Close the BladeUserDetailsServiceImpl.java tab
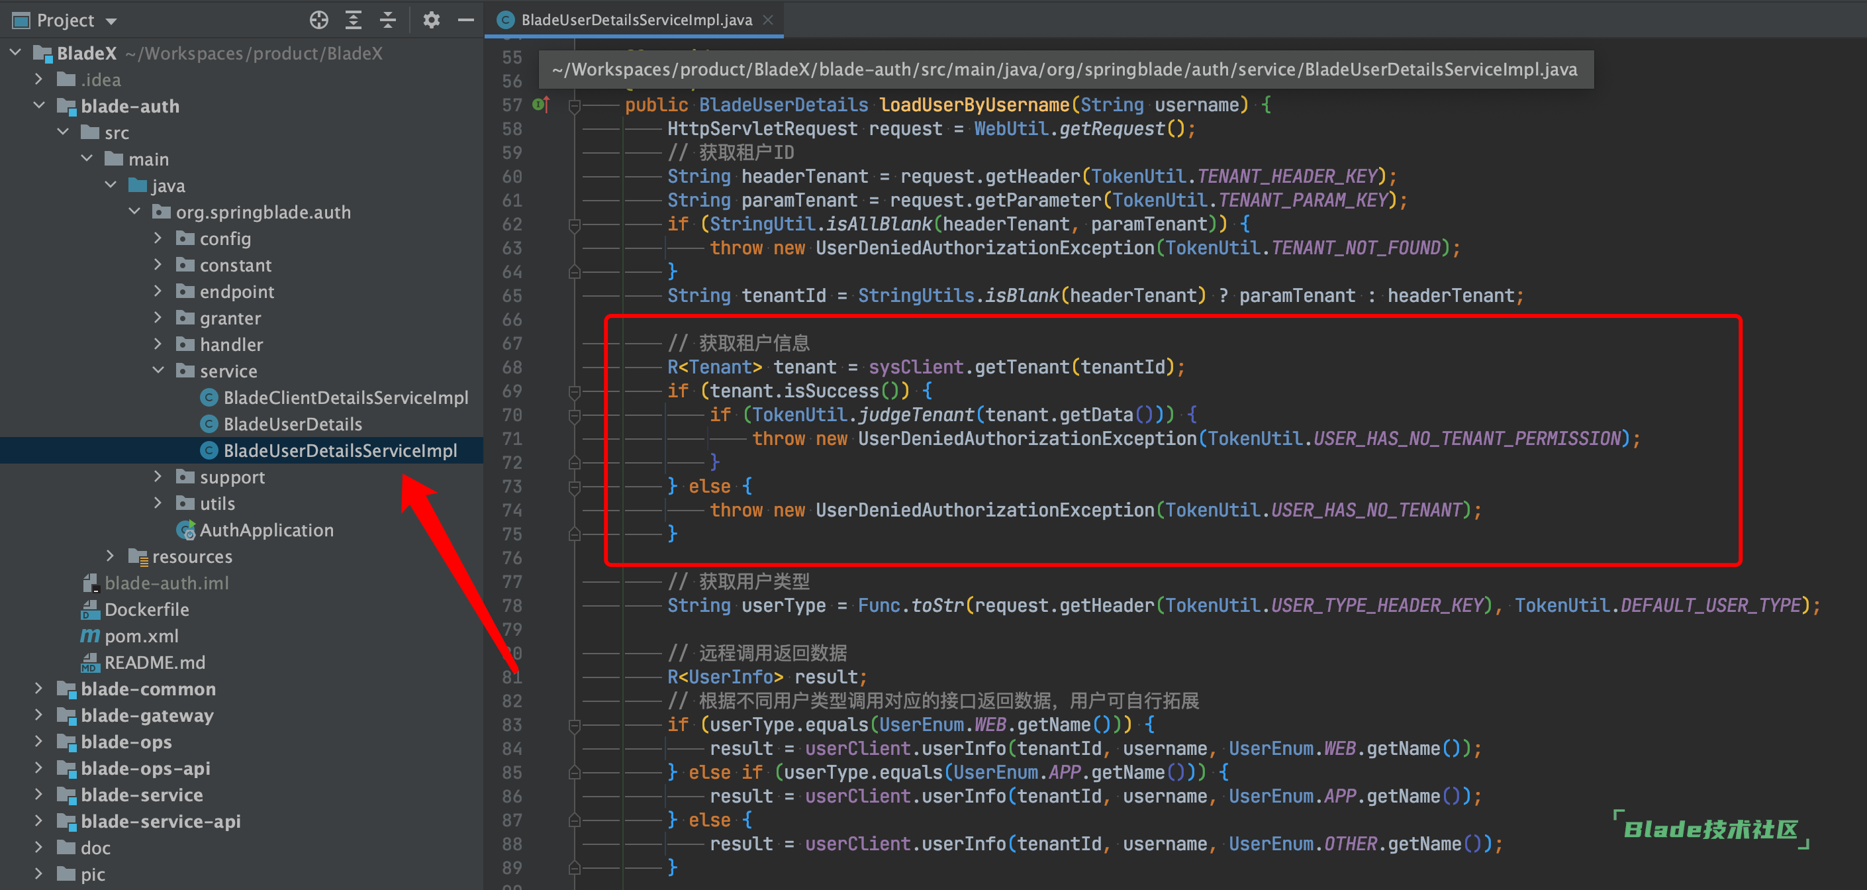Screen dimensions: 1867x890 click(768, 20)
